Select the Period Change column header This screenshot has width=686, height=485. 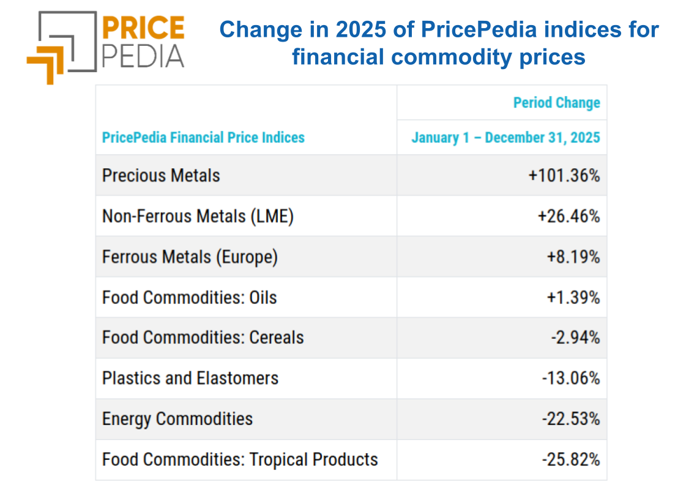pos(556,103)
